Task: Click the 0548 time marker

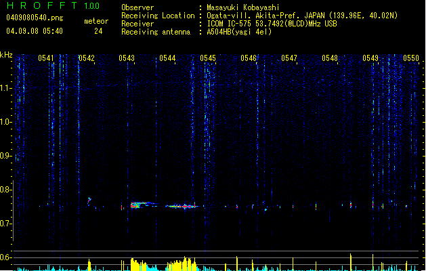Action: (x=330, y=58)
